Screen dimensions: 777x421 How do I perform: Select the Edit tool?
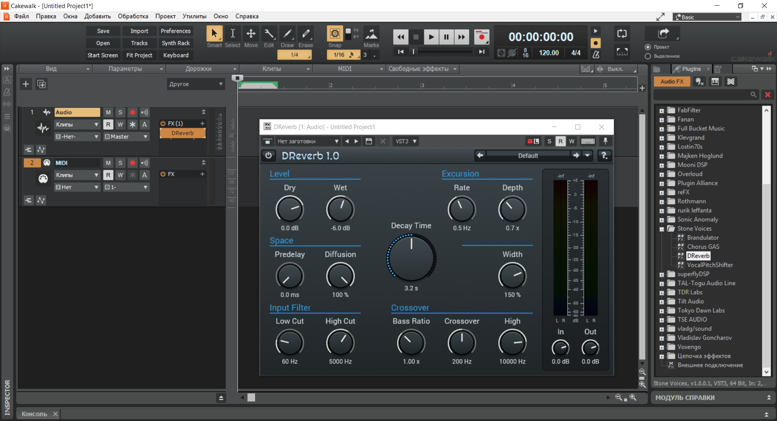click(269, 34)
